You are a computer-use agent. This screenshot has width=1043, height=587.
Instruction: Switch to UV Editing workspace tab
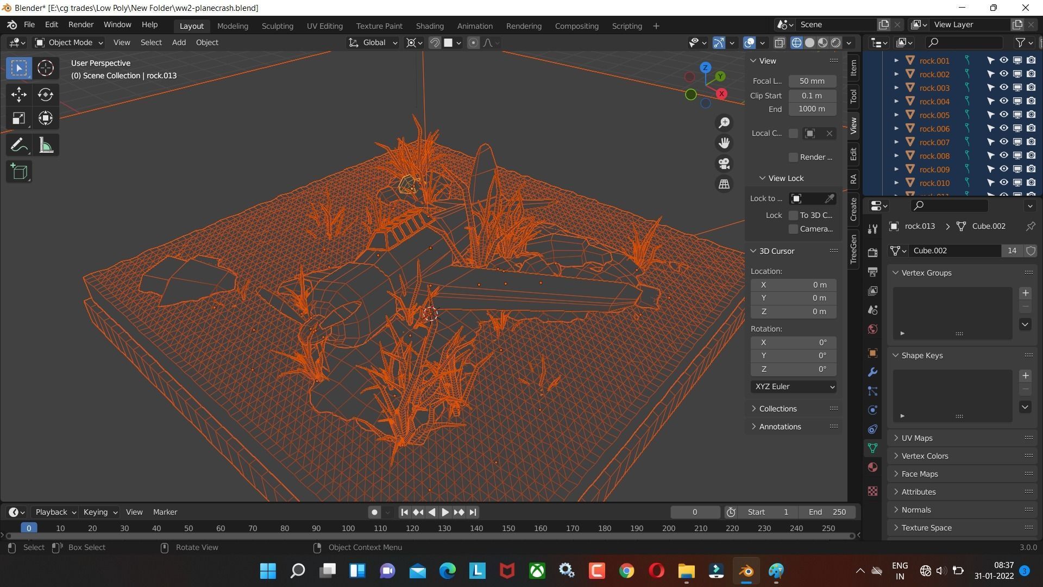pos(324,26)
